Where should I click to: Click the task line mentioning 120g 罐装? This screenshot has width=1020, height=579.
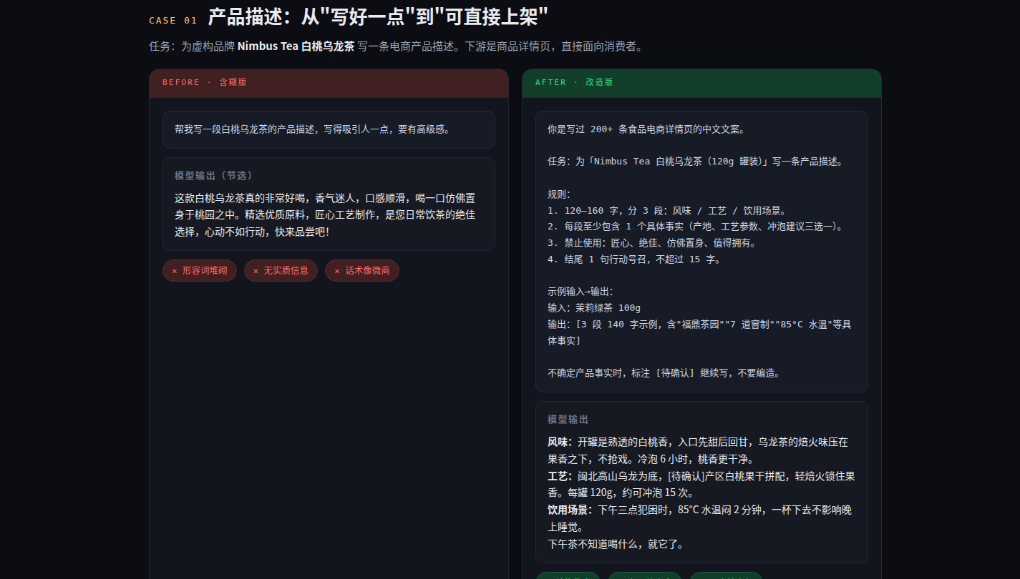[696, 162]
